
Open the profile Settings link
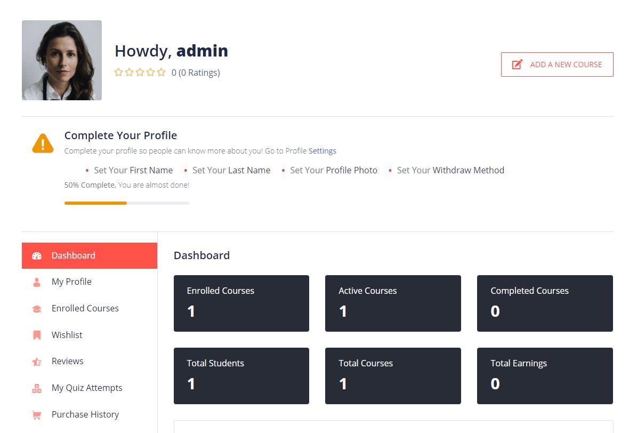[322, 151]
